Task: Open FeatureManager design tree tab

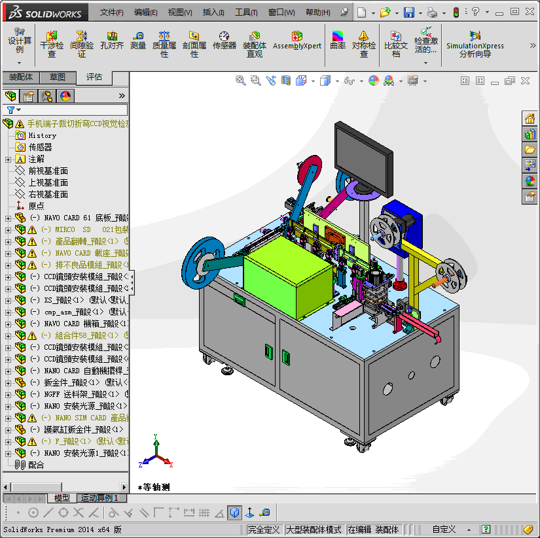Action: point(10,95)
